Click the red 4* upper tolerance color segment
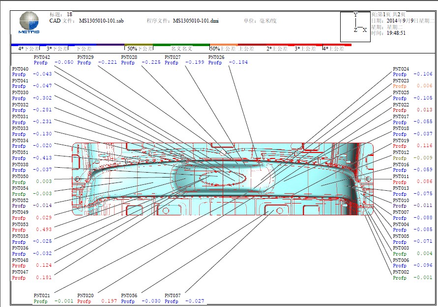The height and width of the screenshot is (307, 438). [336, 45]
